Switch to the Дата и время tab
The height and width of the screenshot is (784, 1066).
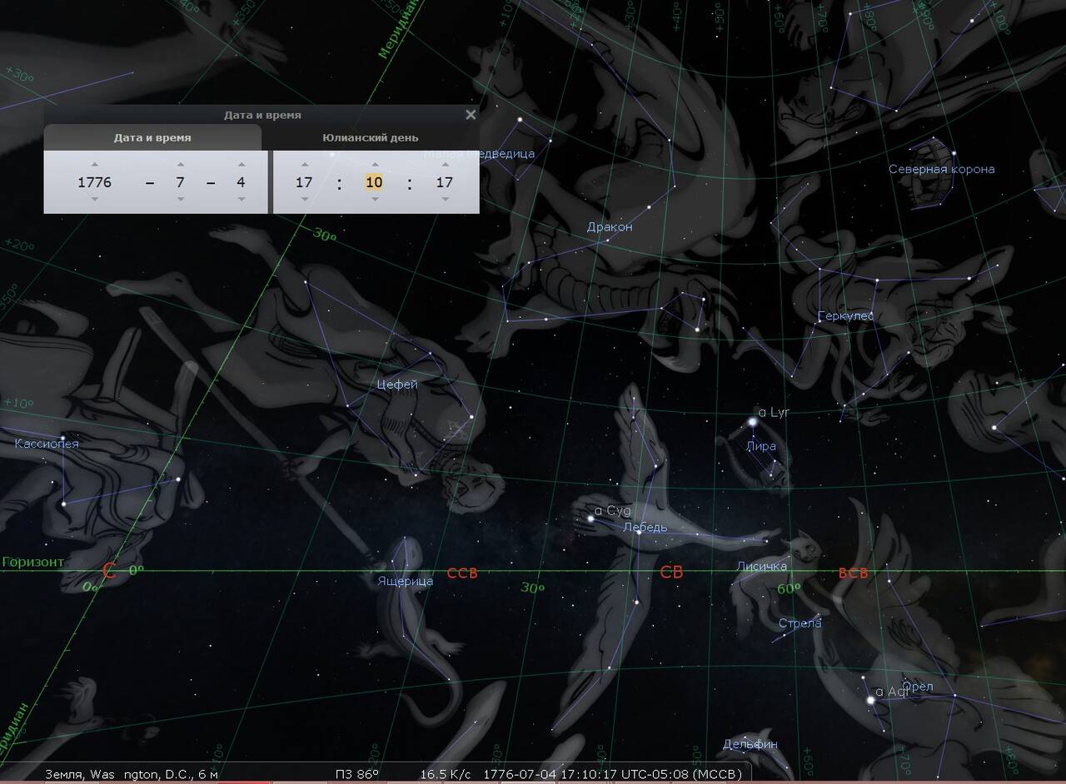(152, 137)
